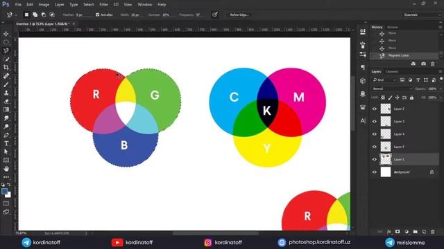444x249 pixels.
Task: Select the Crop tool
Action: 6,68
